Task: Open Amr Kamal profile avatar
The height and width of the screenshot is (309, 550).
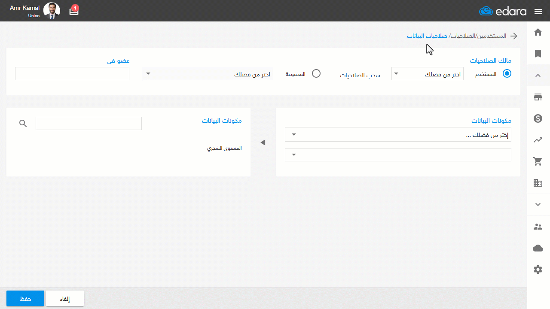Action: [52, 11]
